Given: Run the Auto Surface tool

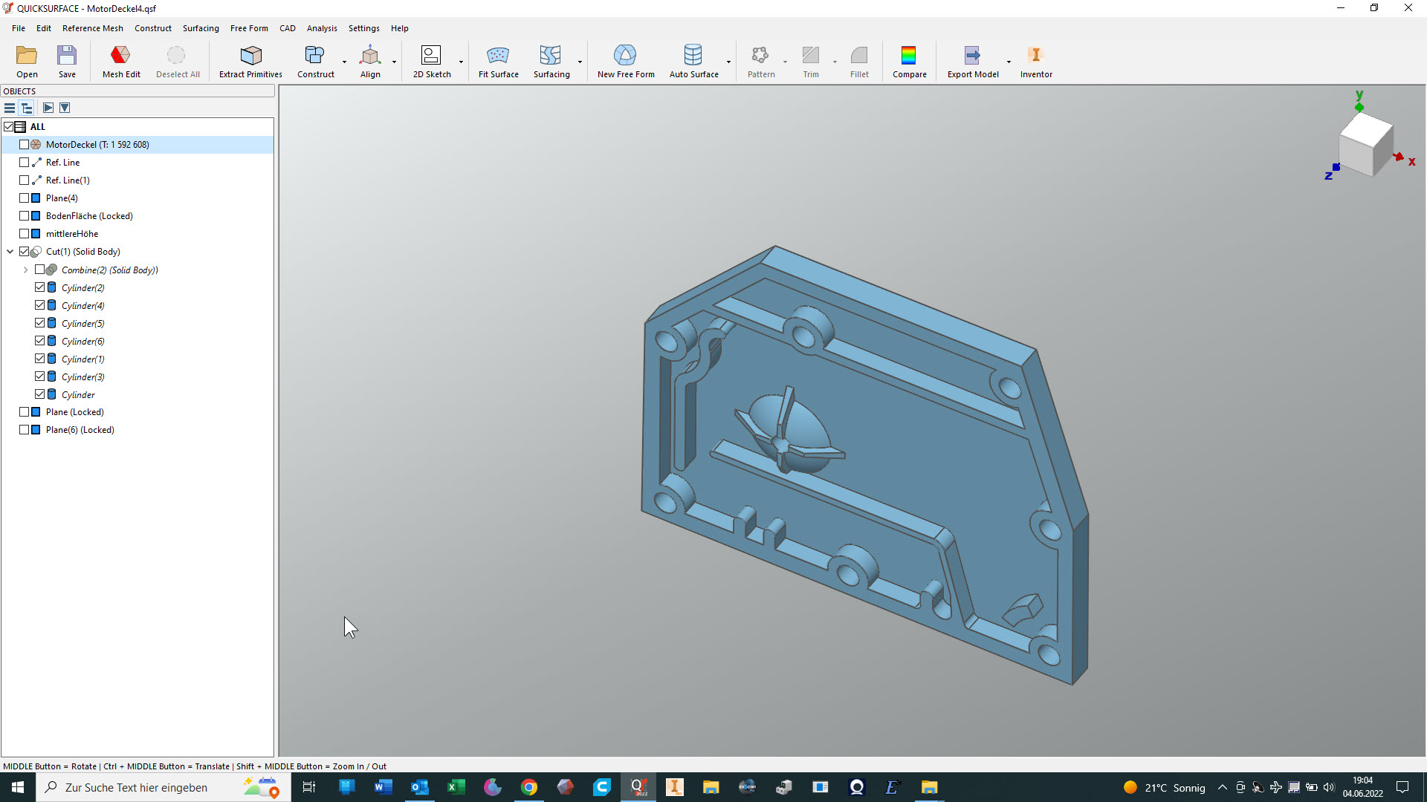Looking at the screenshot, I should pos(693,56).
